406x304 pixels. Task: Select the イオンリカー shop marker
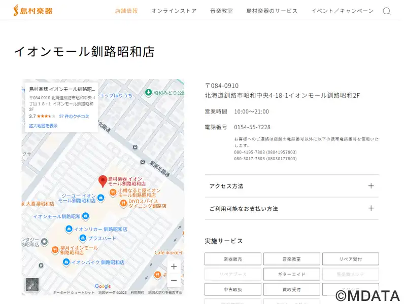point(69,229)
